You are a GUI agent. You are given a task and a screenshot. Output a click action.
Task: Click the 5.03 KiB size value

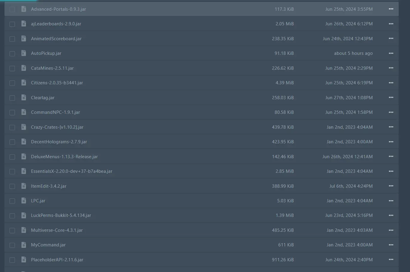click(285, 201)
